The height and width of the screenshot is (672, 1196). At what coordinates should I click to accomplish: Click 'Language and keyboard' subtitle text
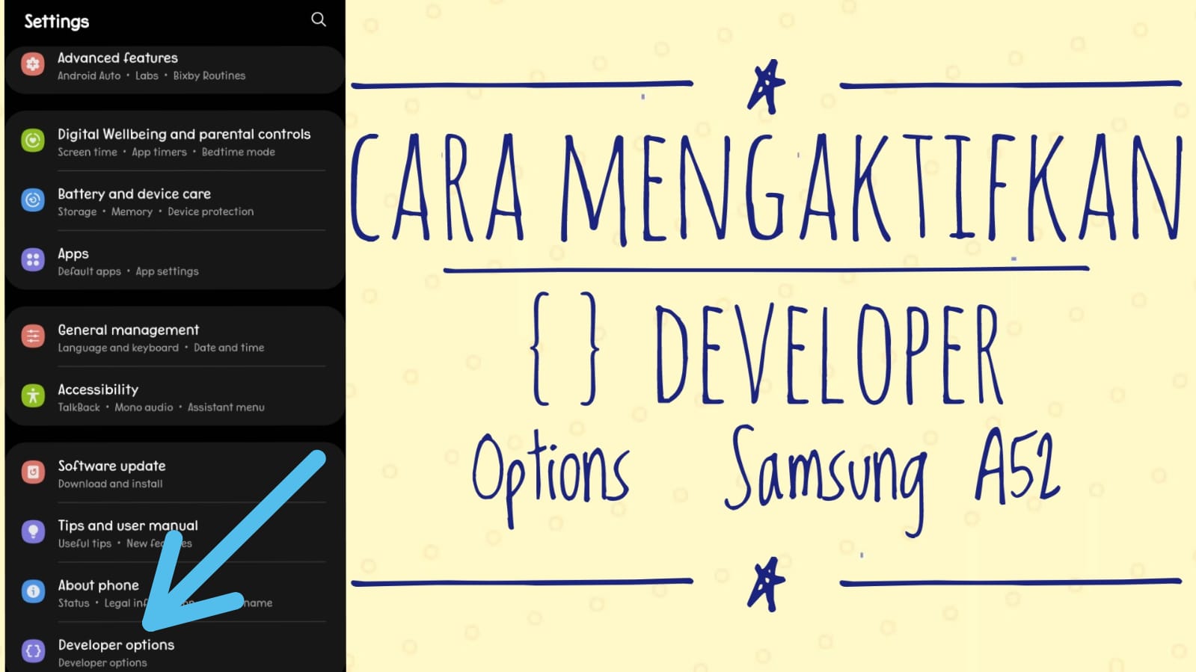(x=118, y=348)
